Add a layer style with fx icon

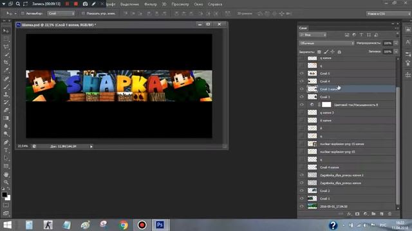(349, 214)
